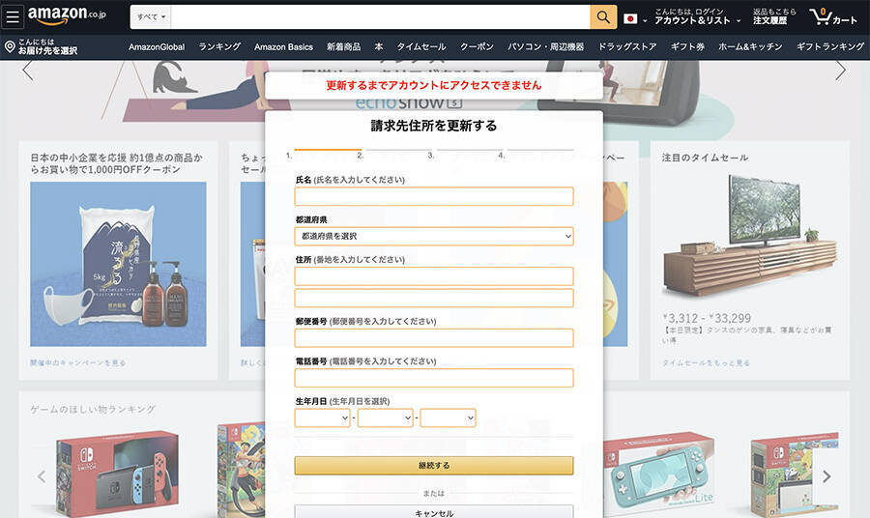Open クーポン navigation item
The image size is (870, 518).
click(477, 47)
